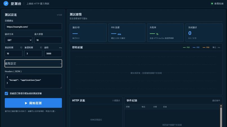Open the 請求方法 GET dropdown
227x127 pixels.
coord(19,40)
